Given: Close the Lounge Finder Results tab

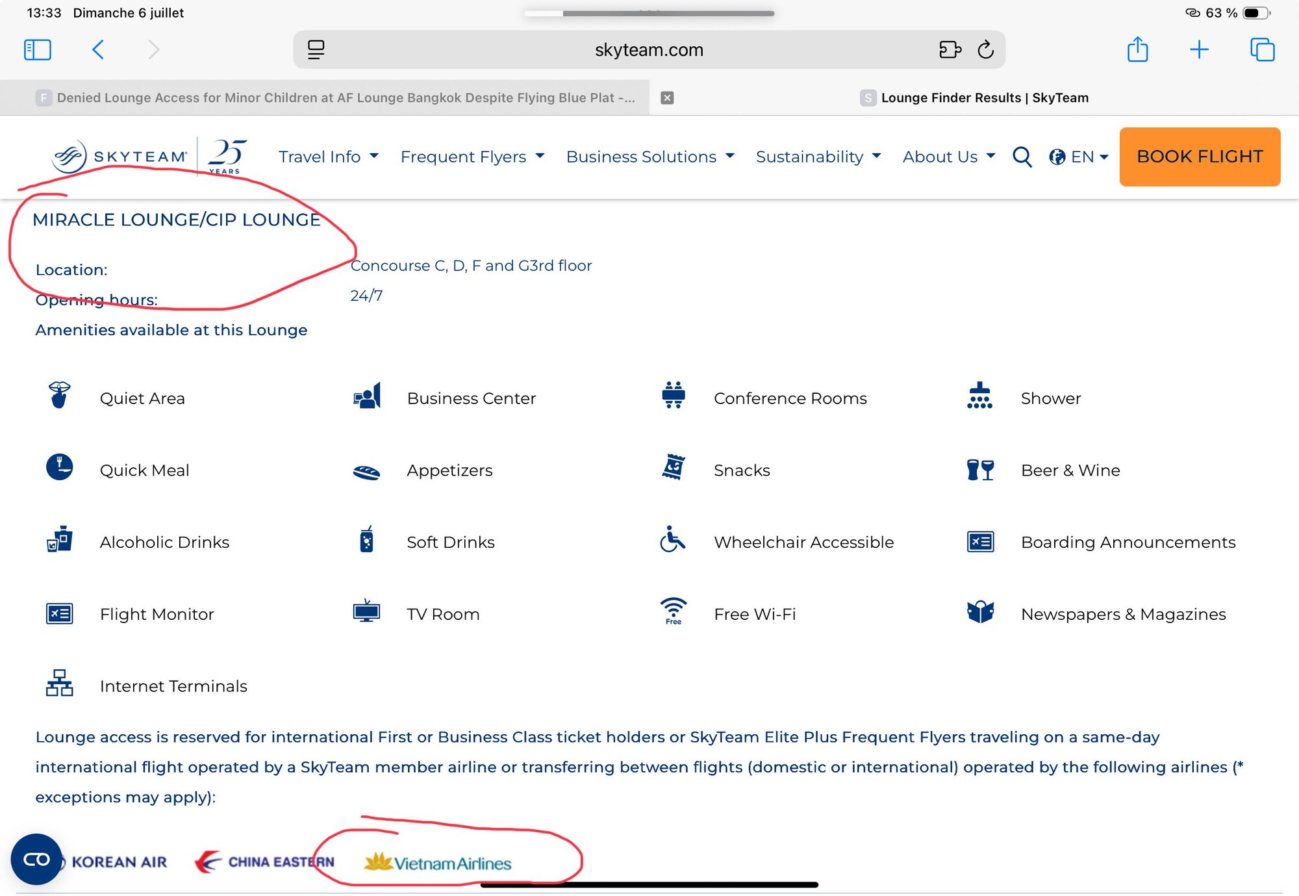Looking at the screenshot, I should point(667,97).
